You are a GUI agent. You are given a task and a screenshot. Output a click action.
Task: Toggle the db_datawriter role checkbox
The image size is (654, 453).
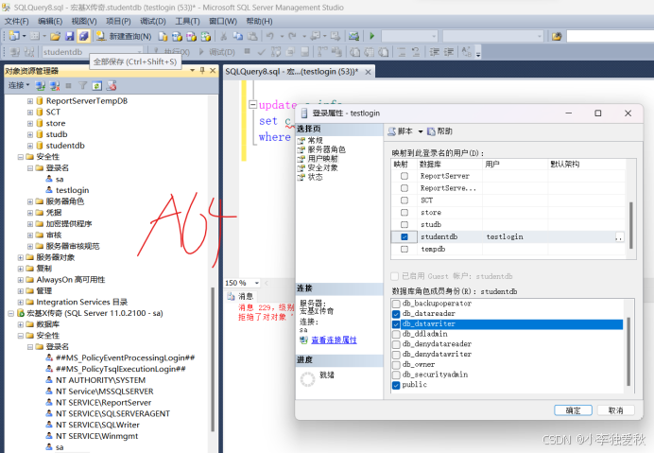(396, 324)
